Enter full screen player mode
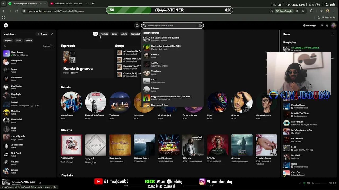 pos(334,183)
